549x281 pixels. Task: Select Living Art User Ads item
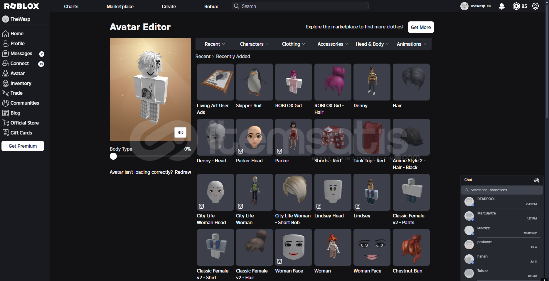click(215, 90)
